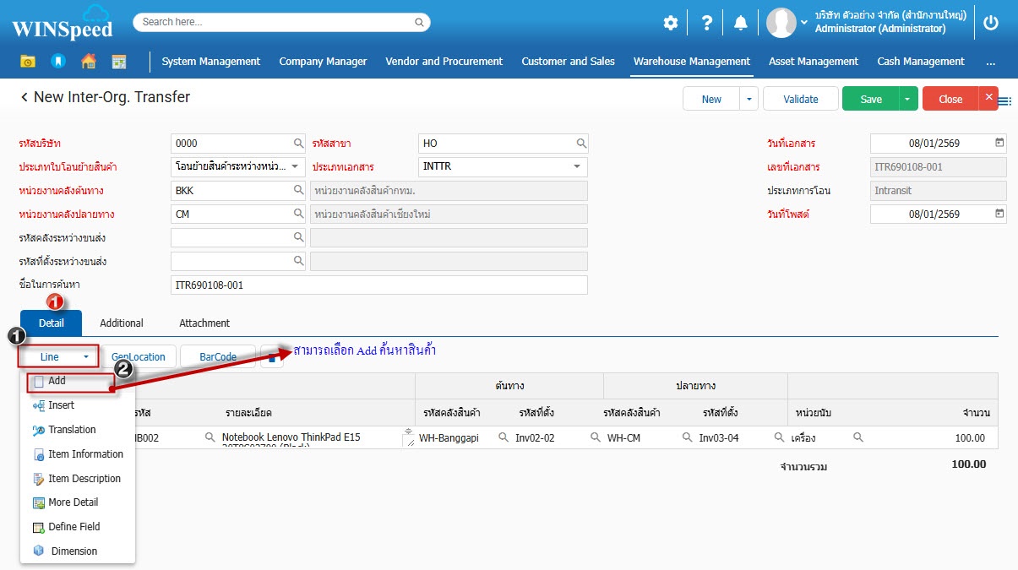The width and height of the screenshot is (1018, 570).
Task: Go to the home icon in toolbar
Action: [x=88, y=62]
